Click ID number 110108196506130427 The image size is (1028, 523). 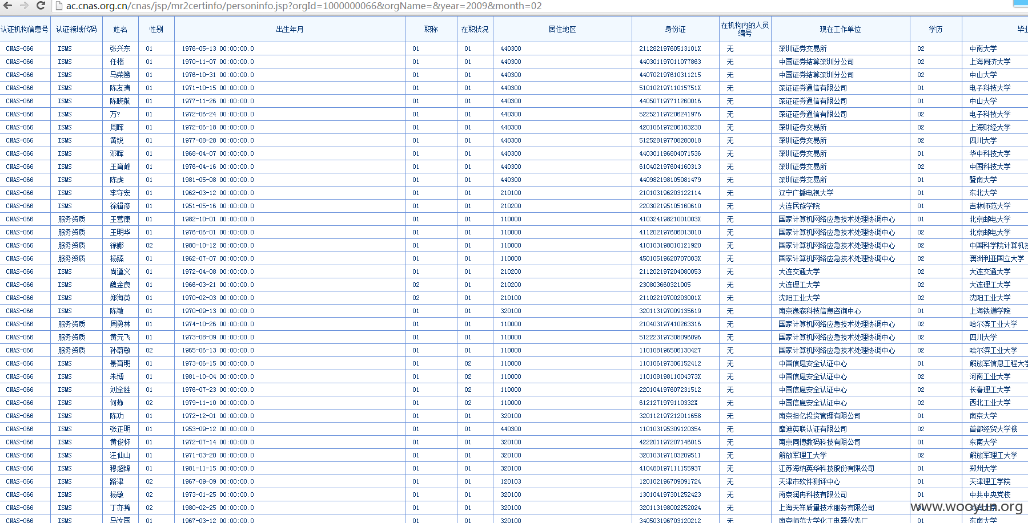click(670, 350)
